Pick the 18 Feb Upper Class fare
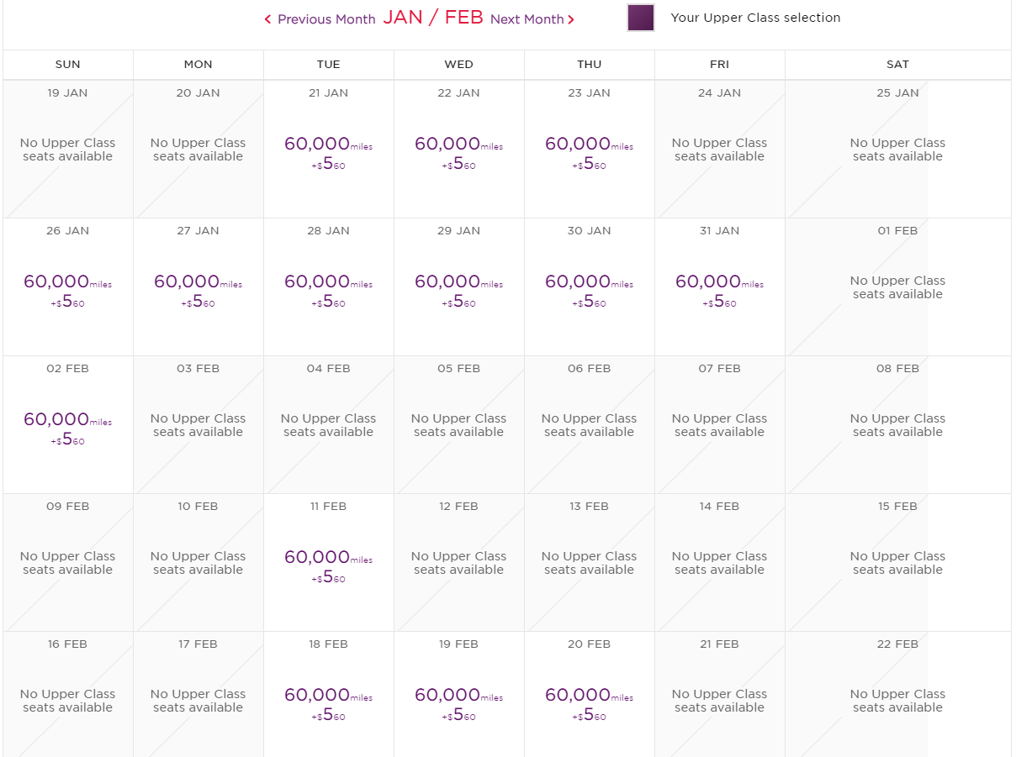The width and height of the screenshot is (1016, 757). click(x=328, y=702)
